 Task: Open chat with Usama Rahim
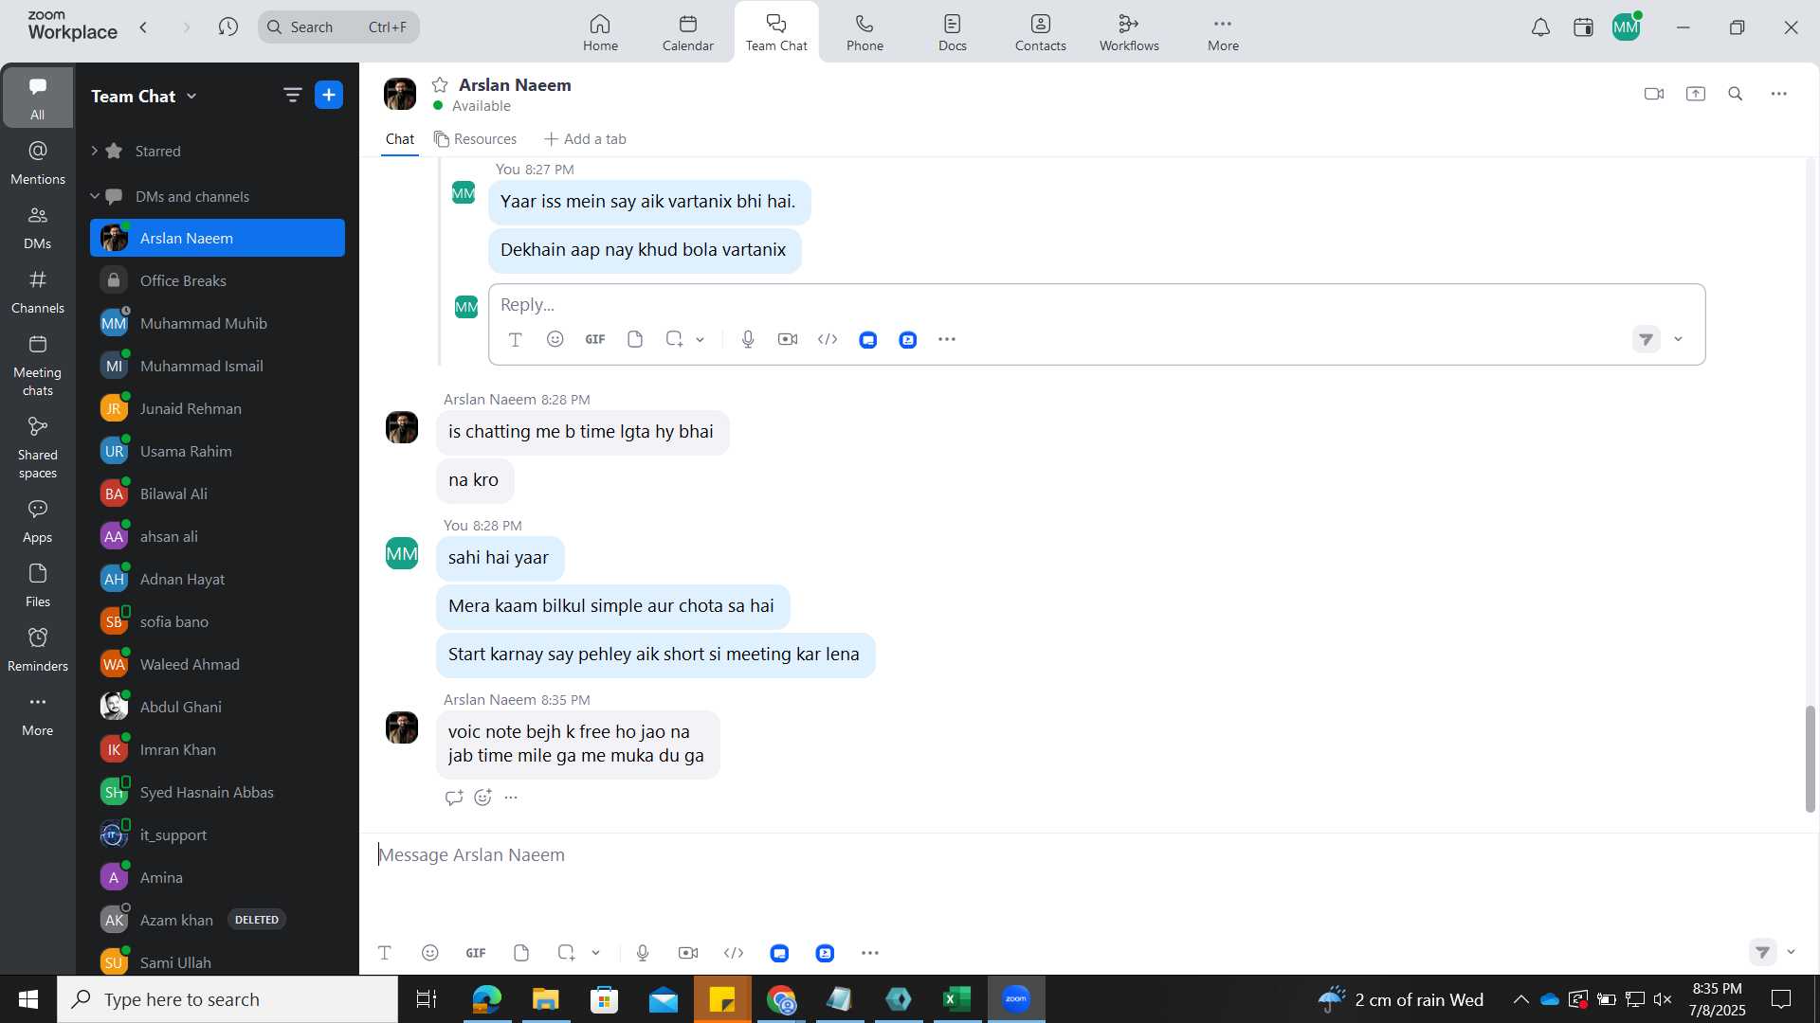218,451
